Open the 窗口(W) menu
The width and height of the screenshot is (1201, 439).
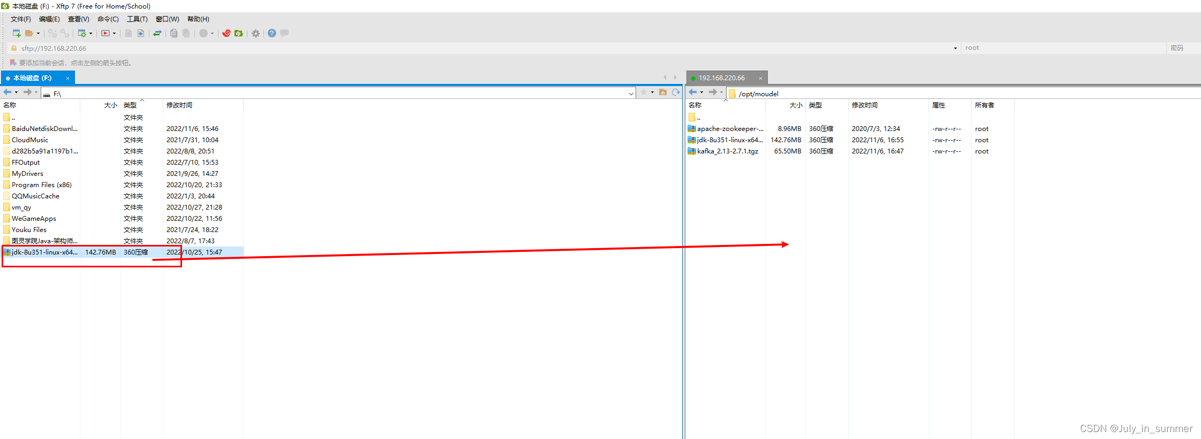point(167,19)
